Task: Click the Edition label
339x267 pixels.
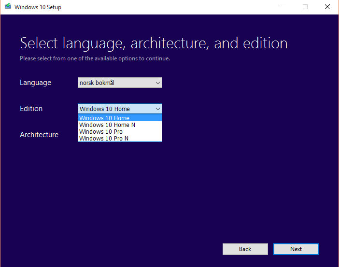Action: pyautogui.click(x=31, y=109)
